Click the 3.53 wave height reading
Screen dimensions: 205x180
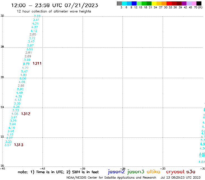[30, 49]
